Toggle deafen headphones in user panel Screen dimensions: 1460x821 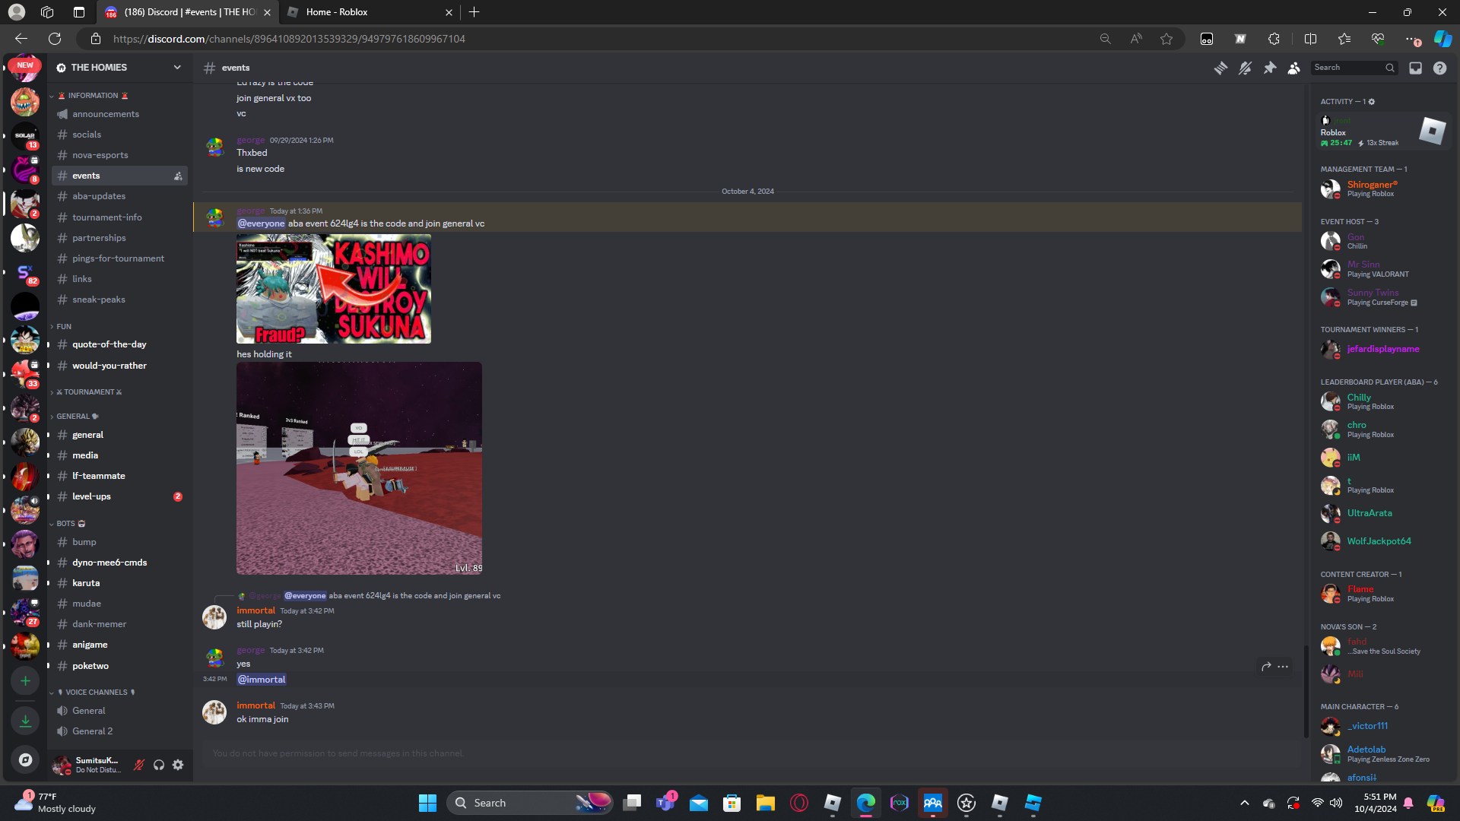pyautogui.click(x=158, y=765)
